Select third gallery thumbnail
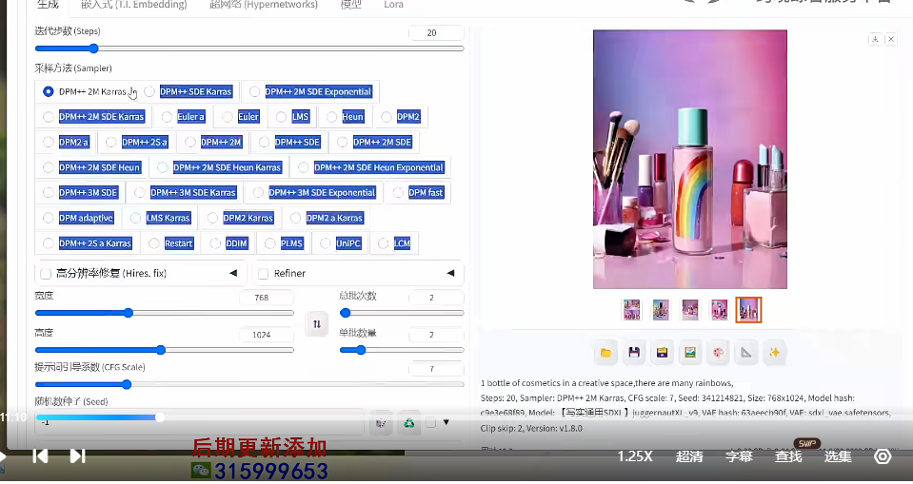 [690, 310]
